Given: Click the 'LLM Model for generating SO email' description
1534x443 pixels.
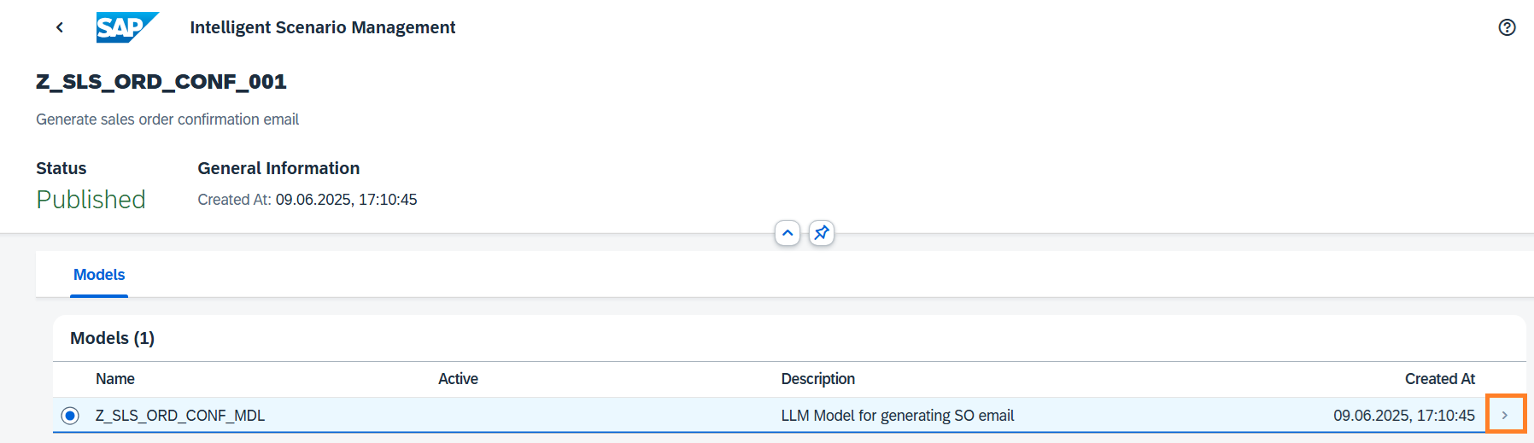Looking at the screenshot, I should 897,416.
